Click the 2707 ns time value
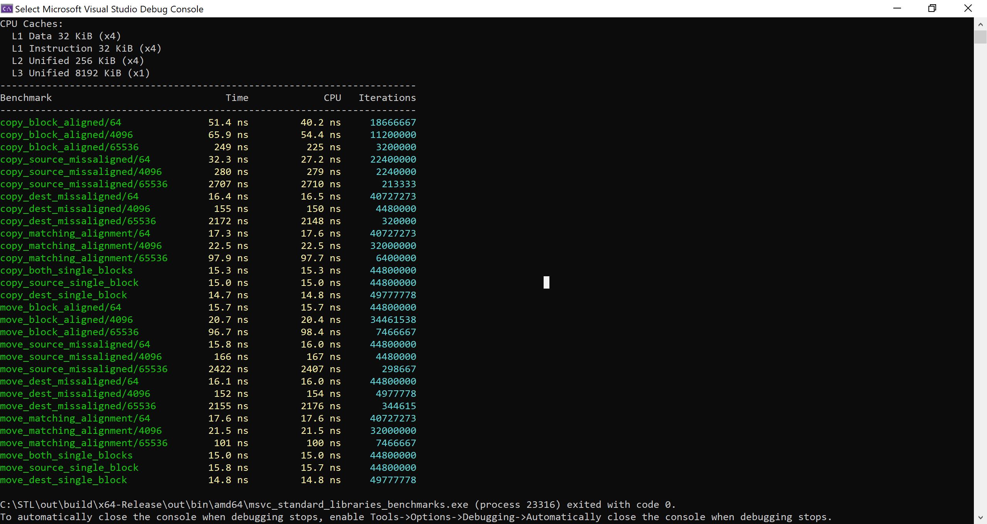Image resolution: width=987 pixels, height=524 pixels. pyautogui.click(x=228, y=184)
